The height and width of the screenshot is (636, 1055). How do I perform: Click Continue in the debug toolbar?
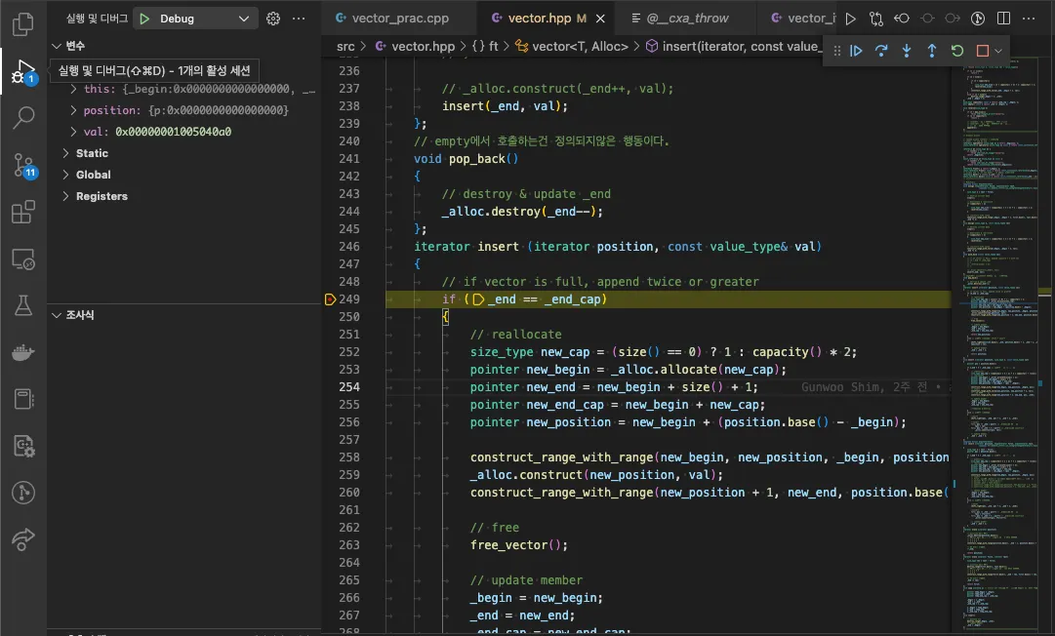click(x=856, y=51)
